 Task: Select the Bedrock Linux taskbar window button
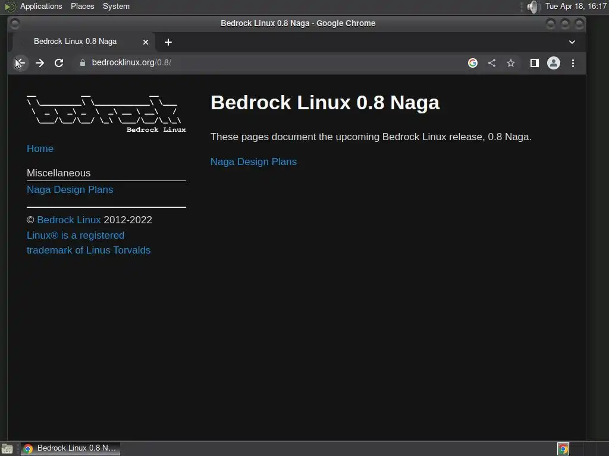(x=70, y=448)
